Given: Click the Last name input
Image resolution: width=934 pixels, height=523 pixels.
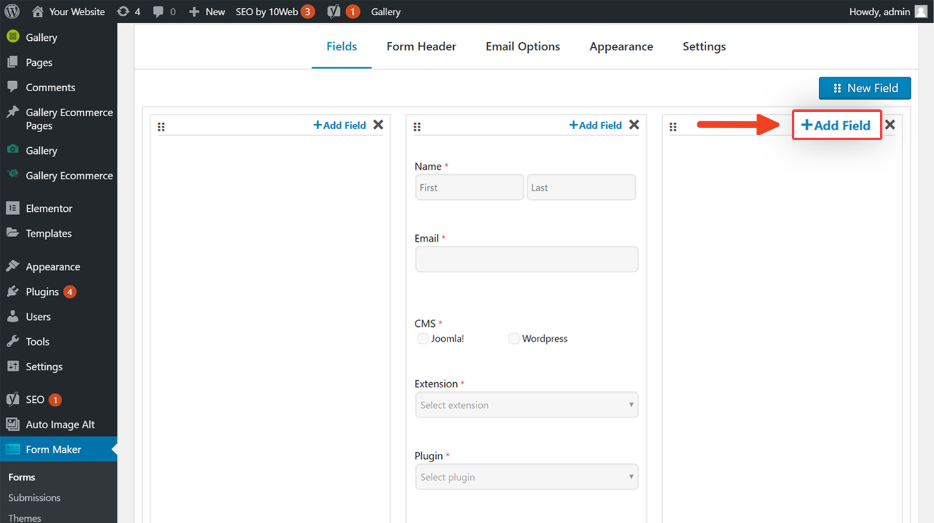Looking at the screenshot, I should [x=581, y=187].
